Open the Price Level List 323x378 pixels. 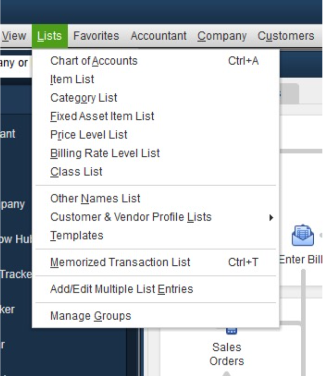coord(155,134)
